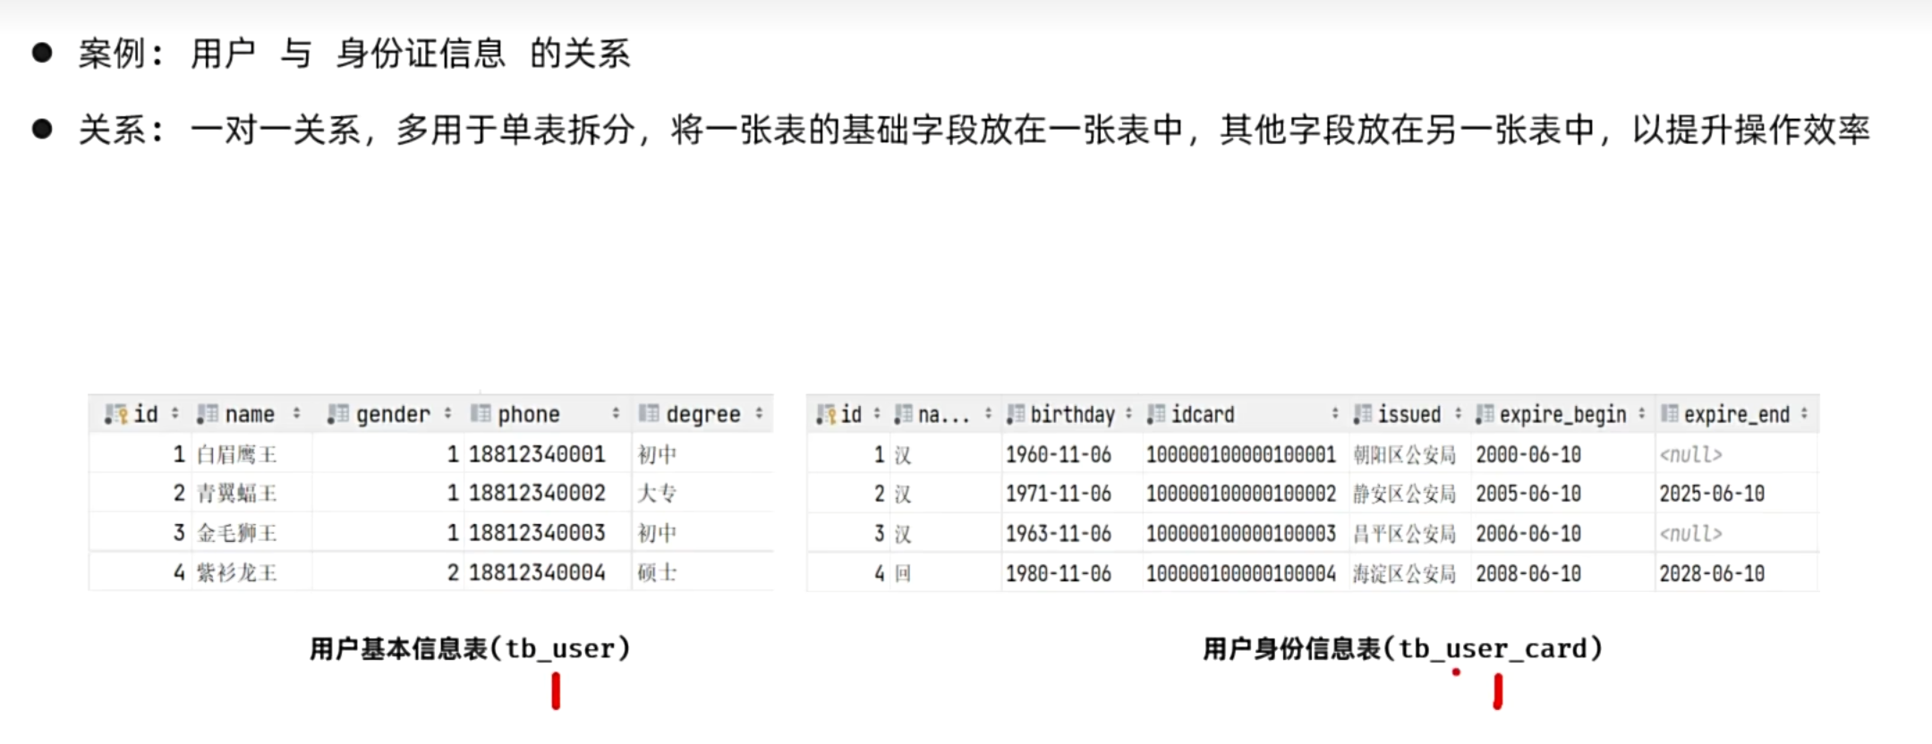Image resolution: width=1932 pixels, height=744 pixels.
Task: Select the name cell 紫衫龙王
Action: pos(237,572)
